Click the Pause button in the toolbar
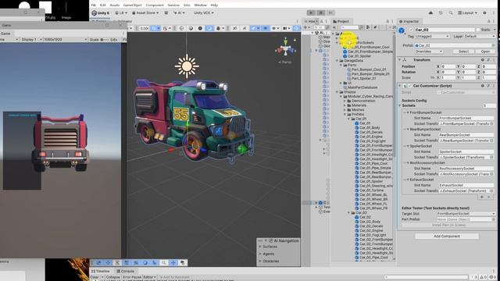500x281 pixels. coord(321,12)
